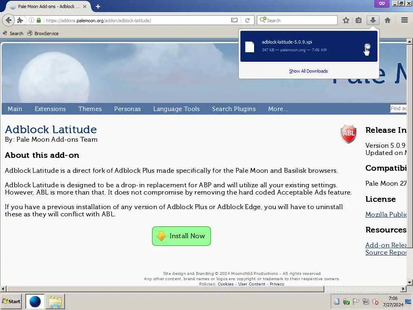This screenshot has width=413, height=310.
Task: Click the muted volume tray icon
Action: pos(375,301)
